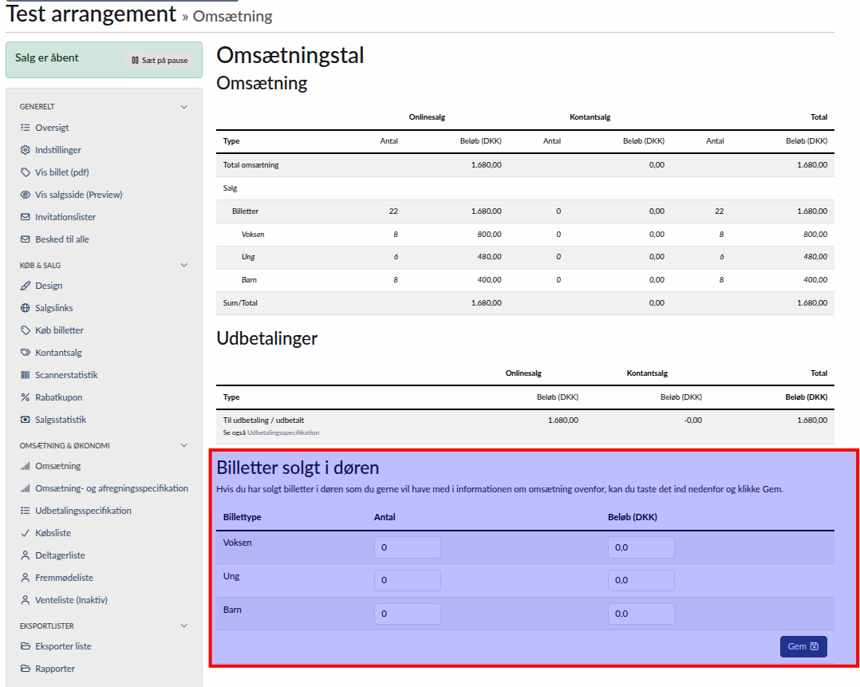Click the Omsætning- og afregningsspecifikation chart icon

point(26,488)
